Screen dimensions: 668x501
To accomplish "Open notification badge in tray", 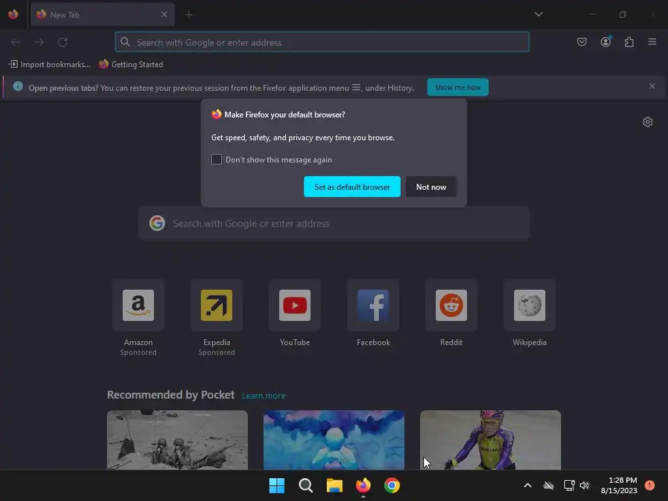I will click(x=649, y=485).
